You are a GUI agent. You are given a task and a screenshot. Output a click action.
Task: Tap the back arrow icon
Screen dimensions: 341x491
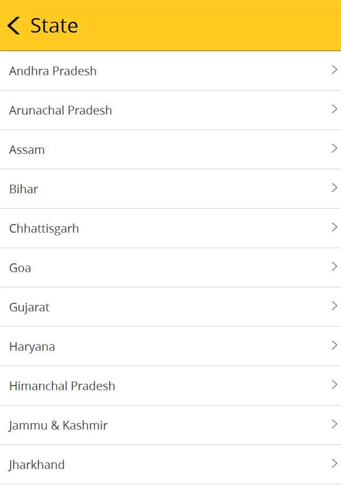14,25
